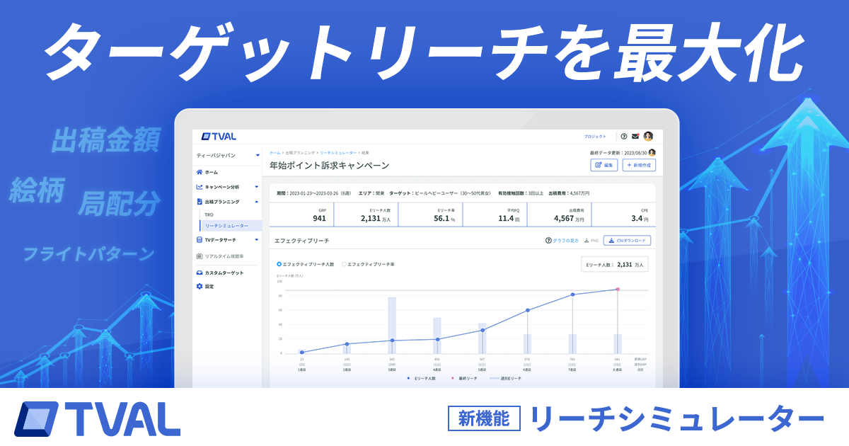Click the グラフの見方 question-mark icon
This screenshot has width=849, height=446.
click(548, 241)
